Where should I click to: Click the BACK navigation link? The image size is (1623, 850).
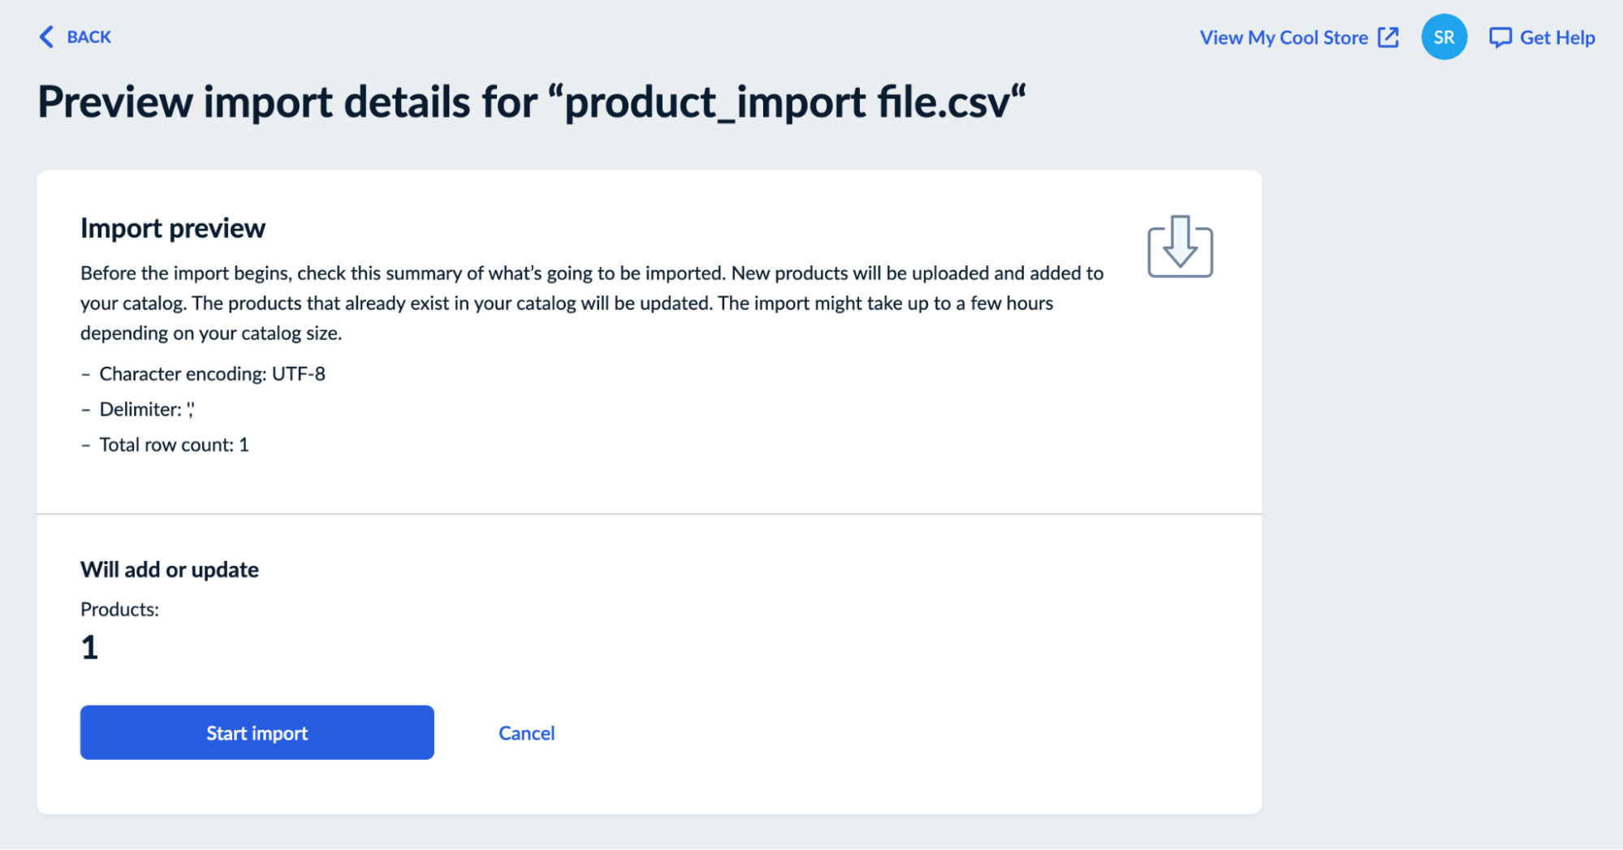(x=88, y=37)
